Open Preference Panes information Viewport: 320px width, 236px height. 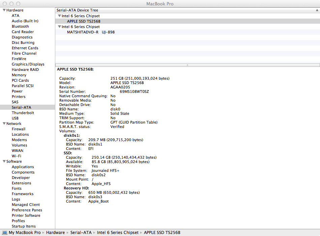point(27,210)
